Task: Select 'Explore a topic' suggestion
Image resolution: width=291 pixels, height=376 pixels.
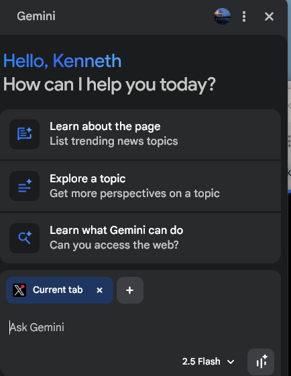Action: click(140, 186)
